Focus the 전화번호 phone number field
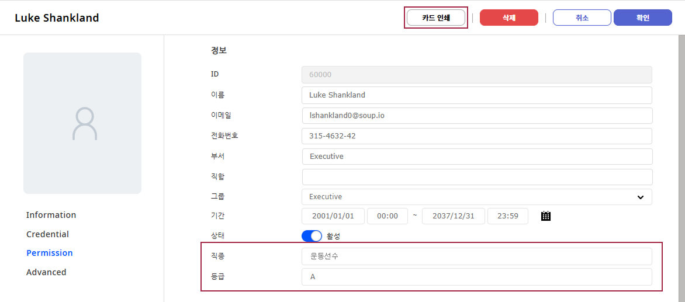The width and height of the screenshot is (685, 302). [476, 136]
